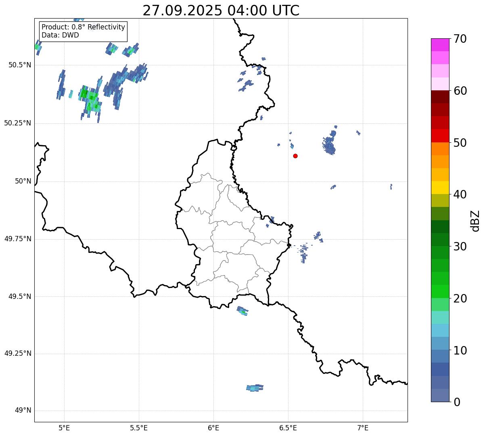Click the radar echo near 49.1°N 6.25°E

pos(255,388)
